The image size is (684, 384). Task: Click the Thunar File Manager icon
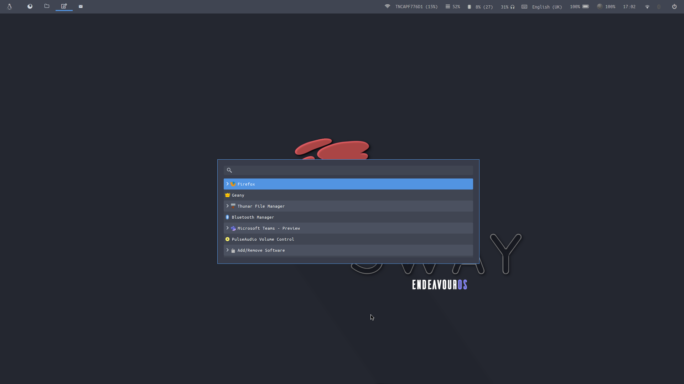coord(233,206)
